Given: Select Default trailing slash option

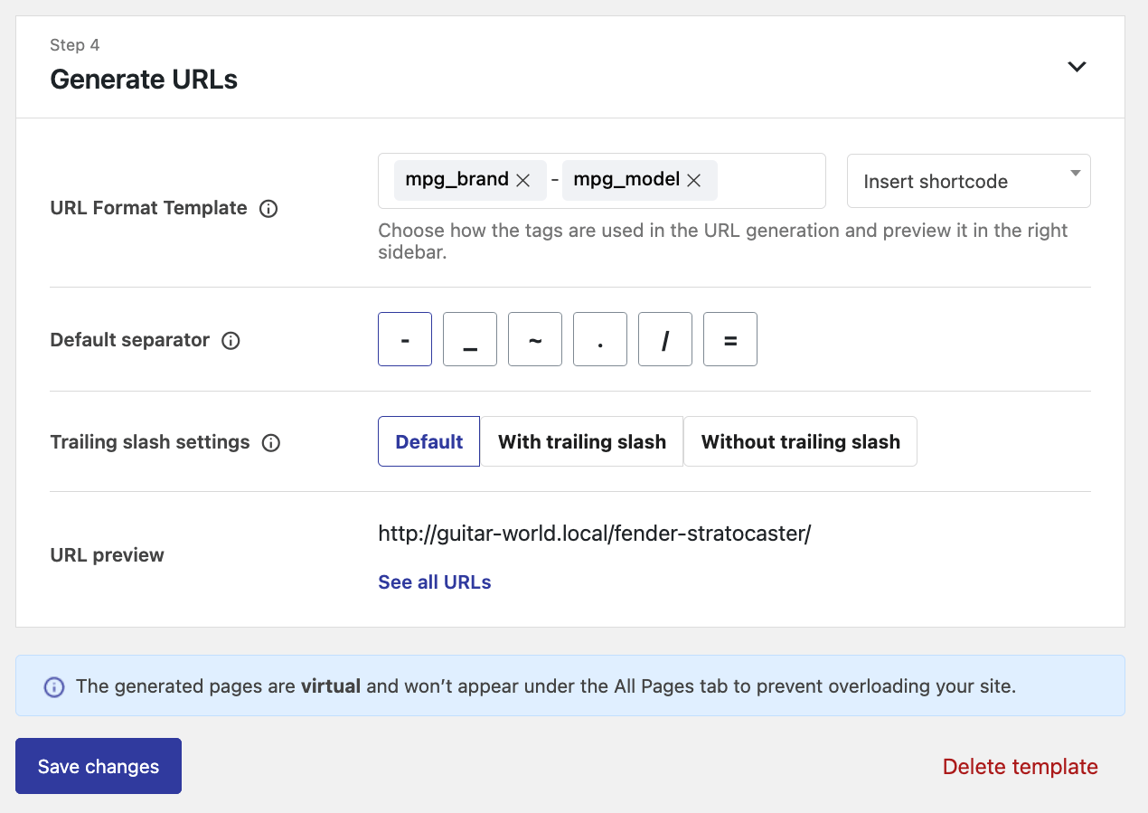Looking at the screenshot, I should pyautogui.click(x=428, y=442).
